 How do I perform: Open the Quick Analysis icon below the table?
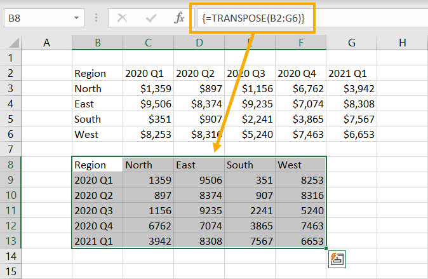tap(337, 259)
